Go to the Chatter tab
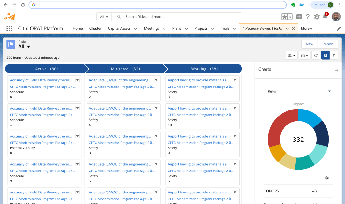The image size is (345, 204). (95, 29)
